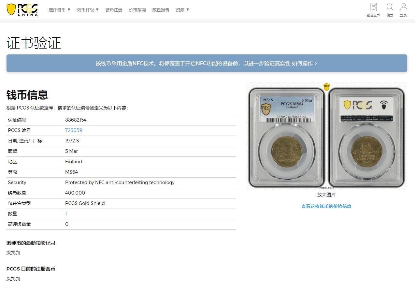Image resolution: width=415 pixels, height=292 pixels.
Task: Select the NFC signal icon on slab reverse
Action: [384, 105]
